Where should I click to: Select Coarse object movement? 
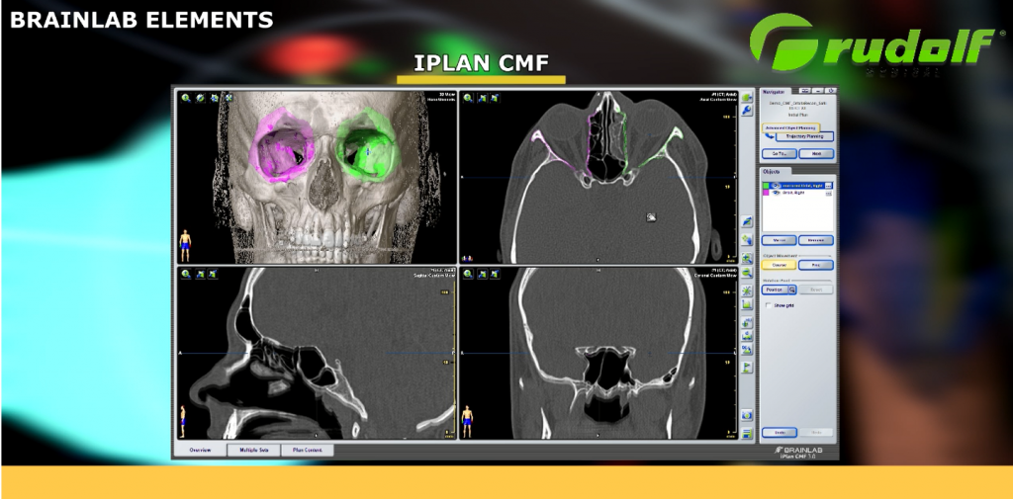tap(779, 265)
